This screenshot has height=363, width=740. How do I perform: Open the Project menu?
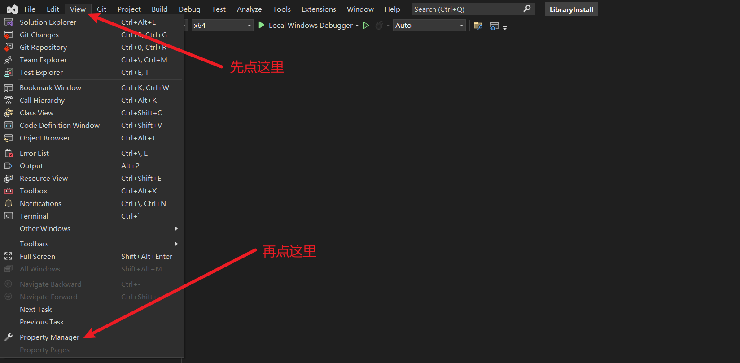point(129,9)
